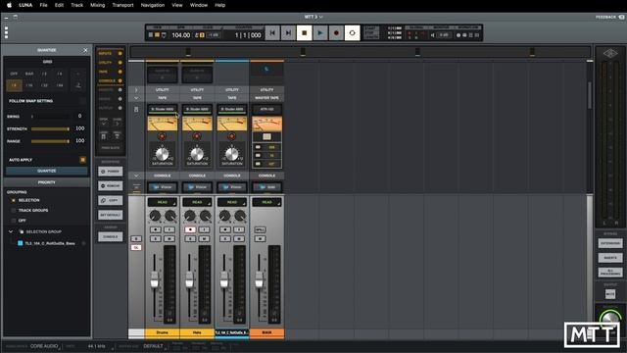This screenshot has height=353, width=627.
Task: Open the Drums track Studer tape plugin slot
Action: 163,109
